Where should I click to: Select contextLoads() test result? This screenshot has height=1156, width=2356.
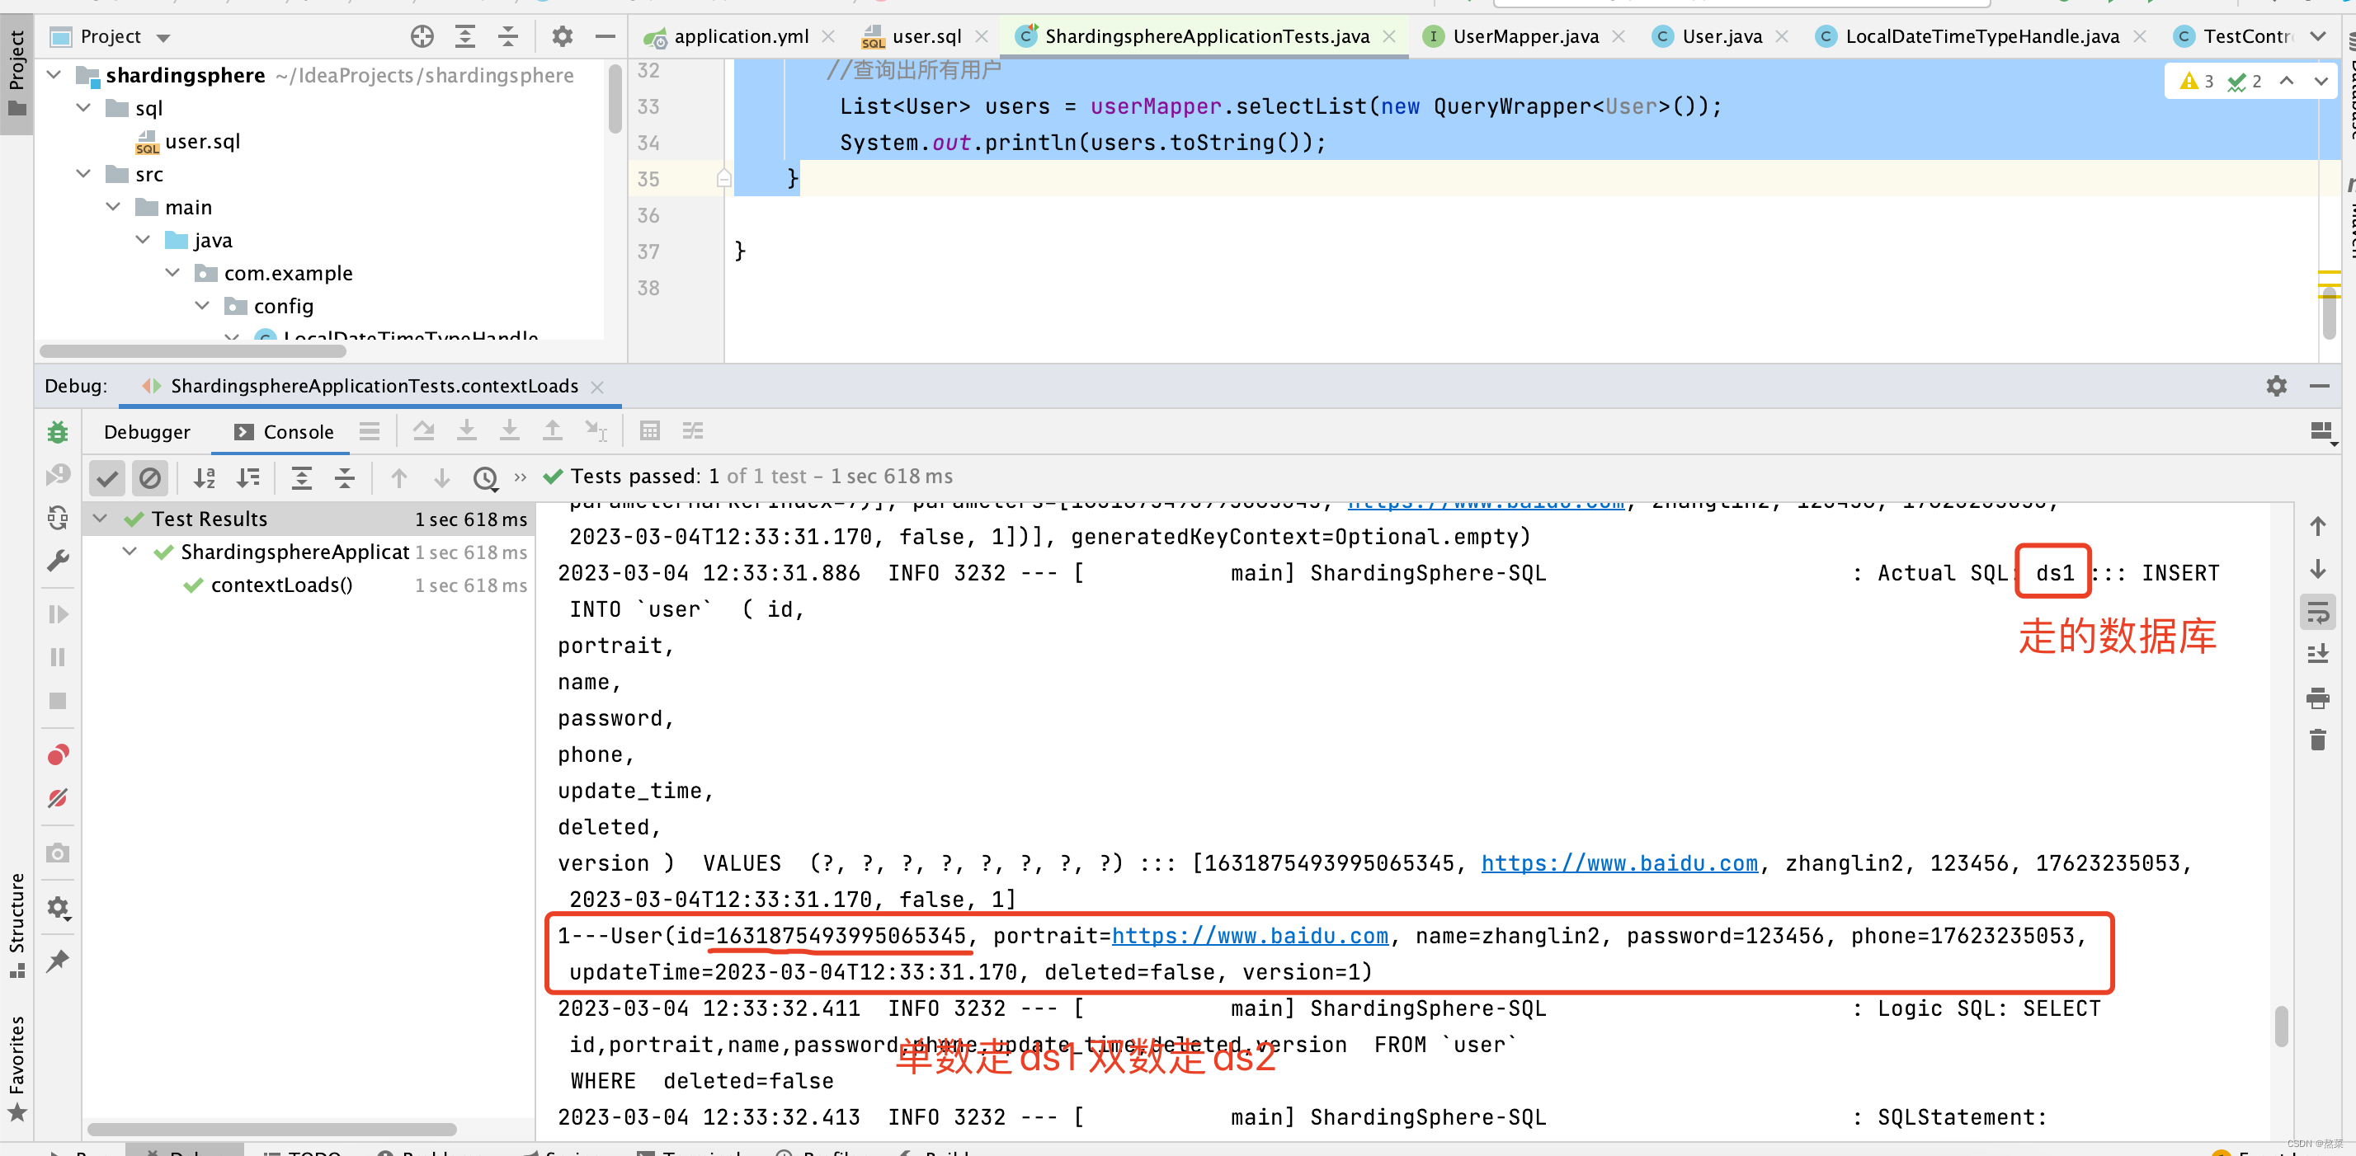tap(280, 585)
